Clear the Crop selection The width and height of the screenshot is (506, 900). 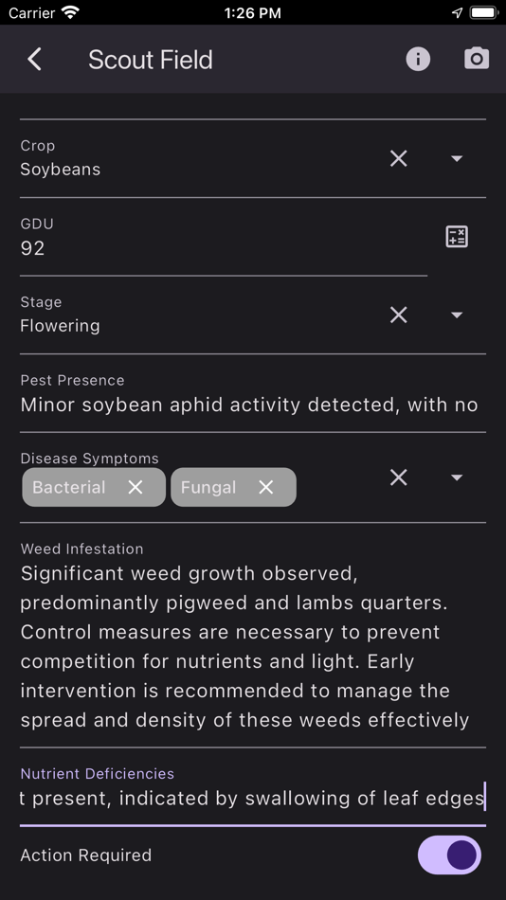(x=399, y=158)
